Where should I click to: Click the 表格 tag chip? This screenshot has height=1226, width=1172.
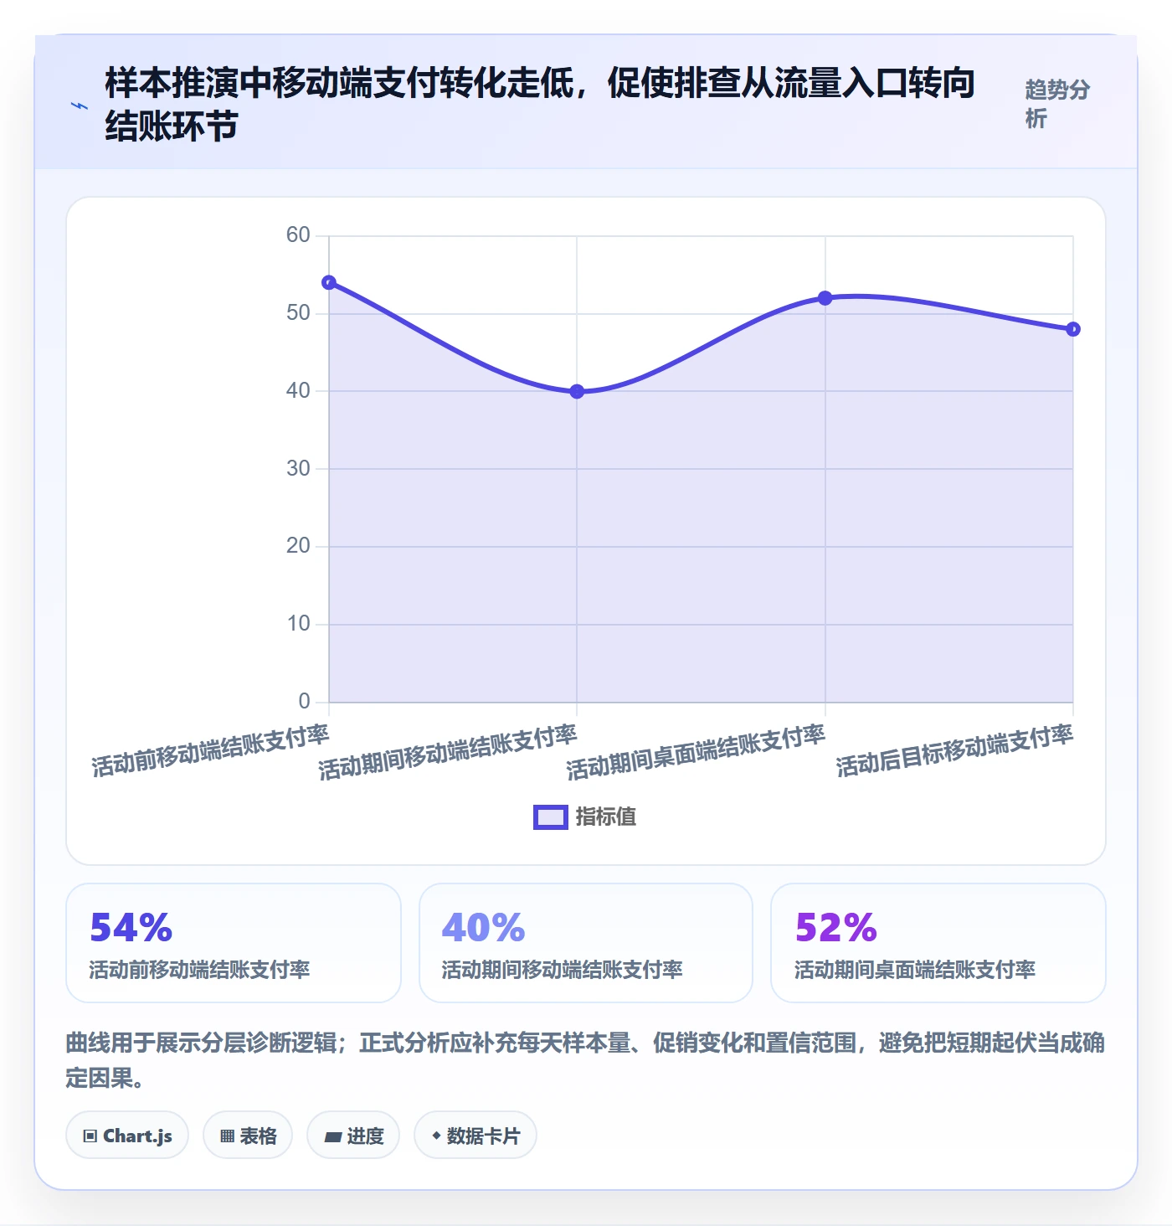(x=248, y=1136)
